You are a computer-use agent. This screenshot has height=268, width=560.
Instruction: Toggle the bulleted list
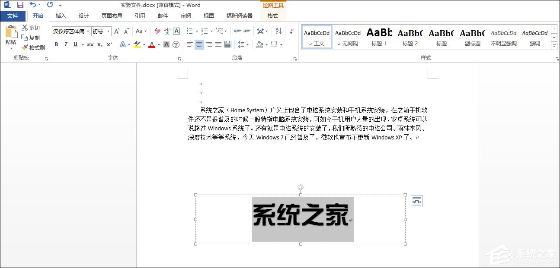pos(189,31)
